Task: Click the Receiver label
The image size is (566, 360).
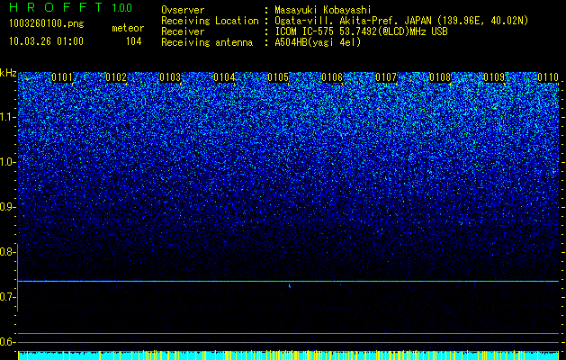Action: pos(183,31)
